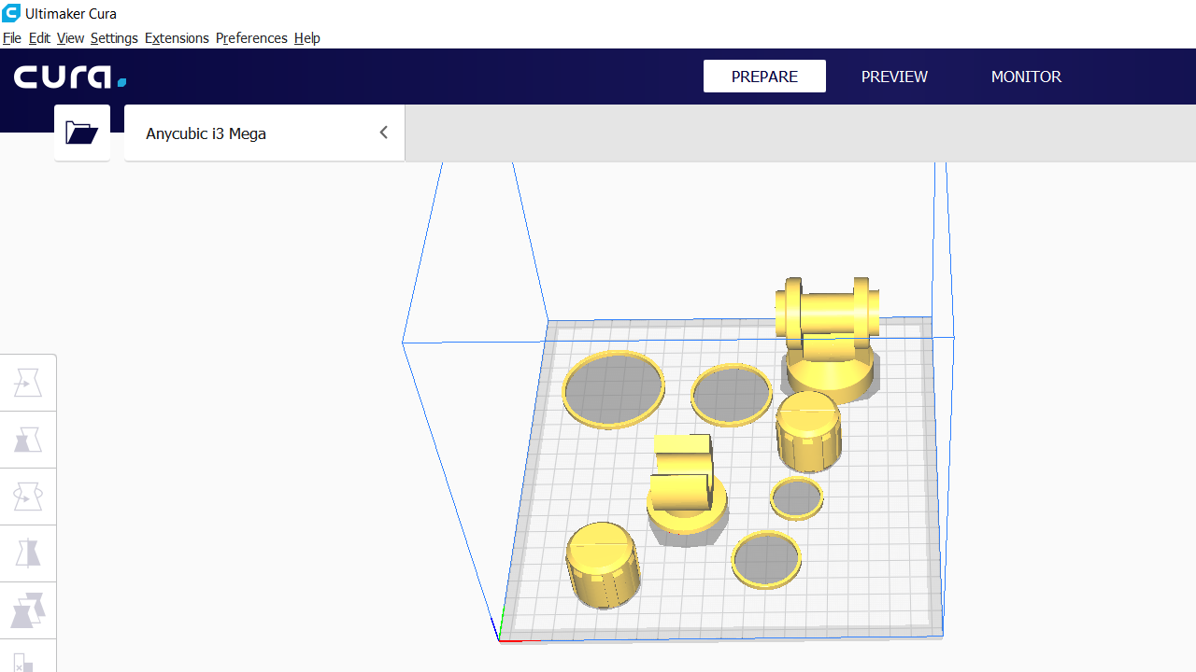Switch to the MONITOR stage

pos(1026,77)
